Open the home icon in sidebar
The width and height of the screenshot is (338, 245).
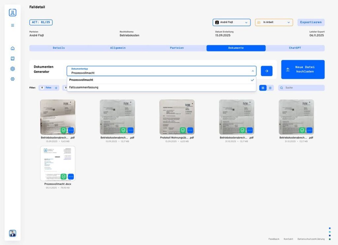13,48
